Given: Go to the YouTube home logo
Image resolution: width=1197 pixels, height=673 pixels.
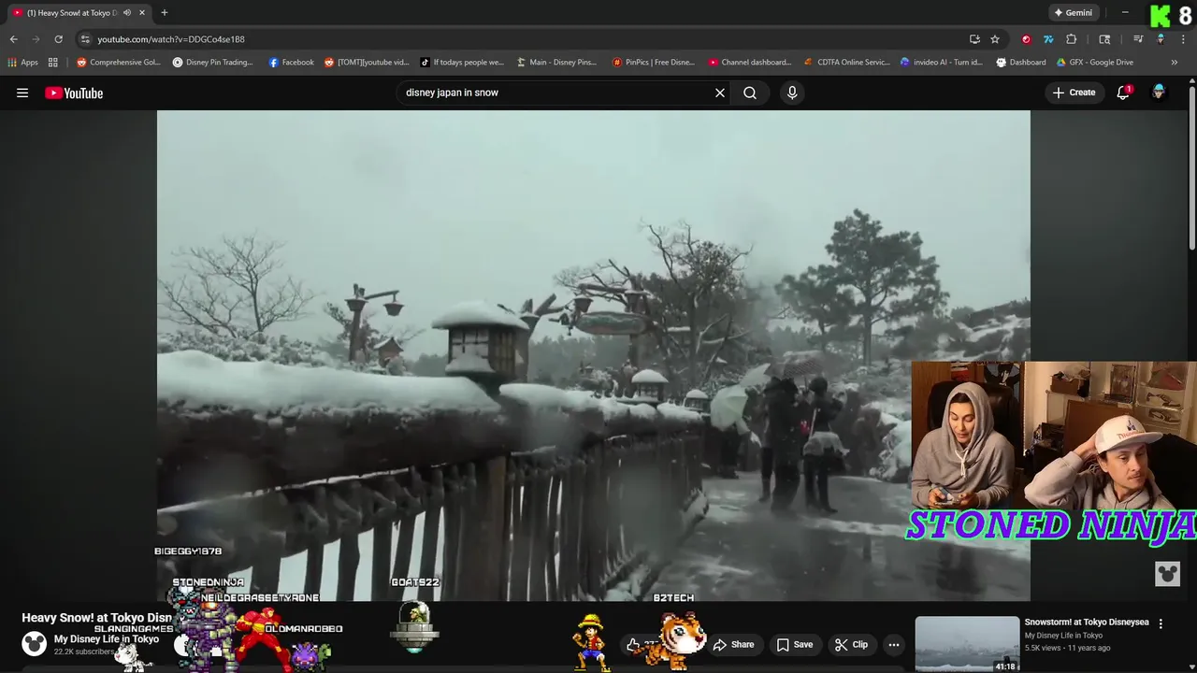Looking at the screenshot, I should tap(74, 93).
